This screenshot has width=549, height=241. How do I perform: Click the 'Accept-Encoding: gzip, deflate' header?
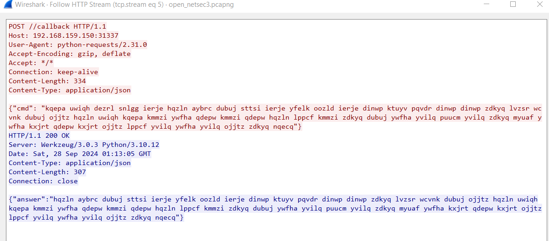point(70,54)
